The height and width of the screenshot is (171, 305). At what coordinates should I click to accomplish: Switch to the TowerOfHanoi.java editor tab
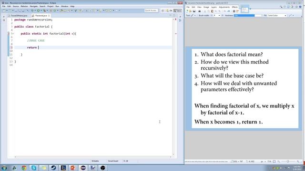click(x=18, y=16)
